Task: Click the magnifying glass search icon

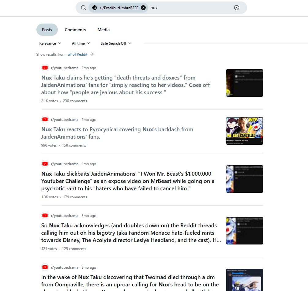Action: tap(84, 8)
